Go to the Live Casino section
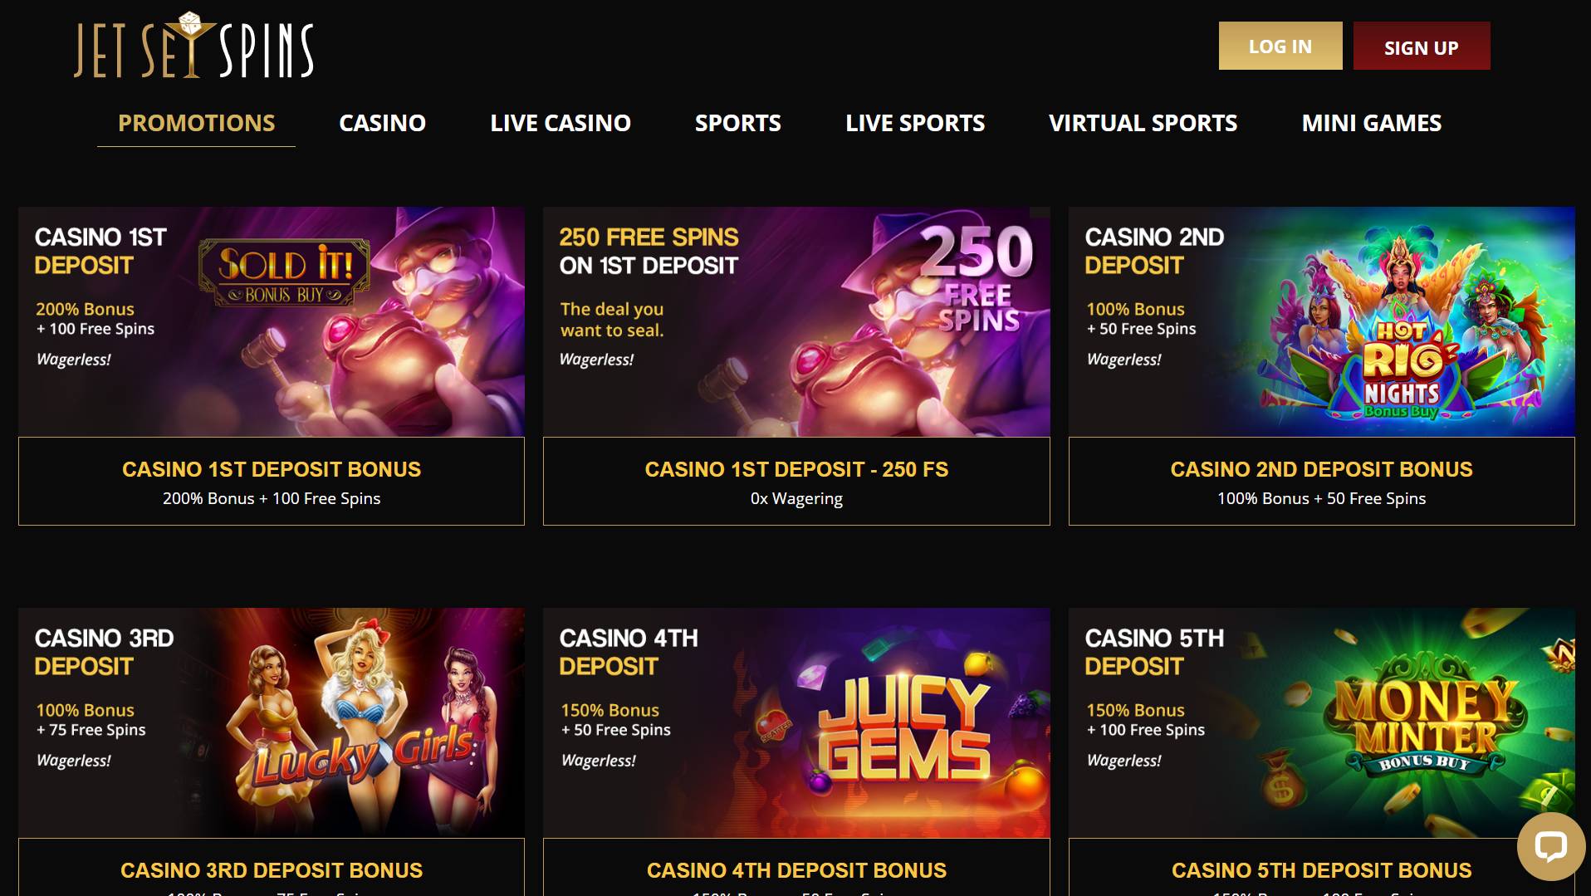The image size is (1591, 896). coord(561,123)
